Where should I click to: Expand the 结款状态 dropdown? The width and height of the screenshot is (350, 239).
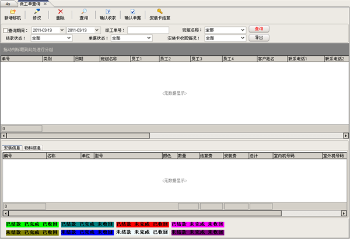point(69,38)
